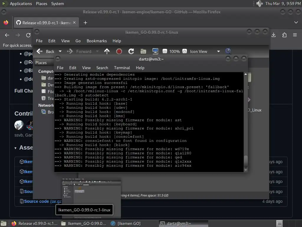Click the Reload icon in file manager toolbar

tap(131, 51)
